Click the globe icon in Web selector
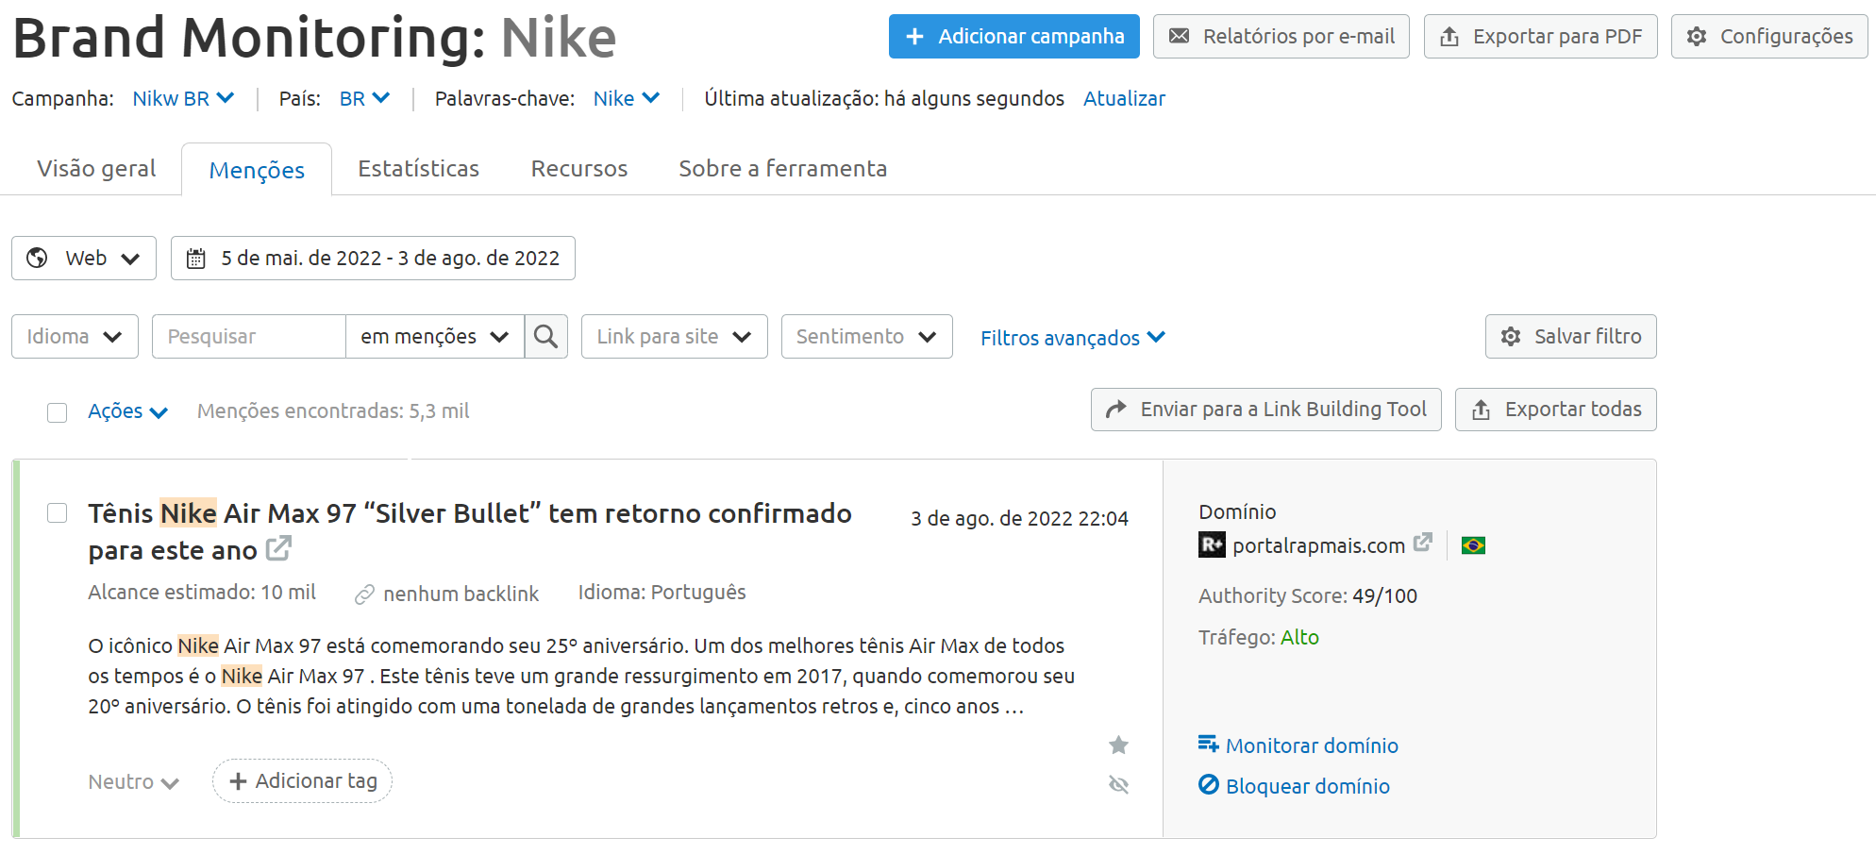Viewport: 1876px width, 854px height. click(37, 258)
